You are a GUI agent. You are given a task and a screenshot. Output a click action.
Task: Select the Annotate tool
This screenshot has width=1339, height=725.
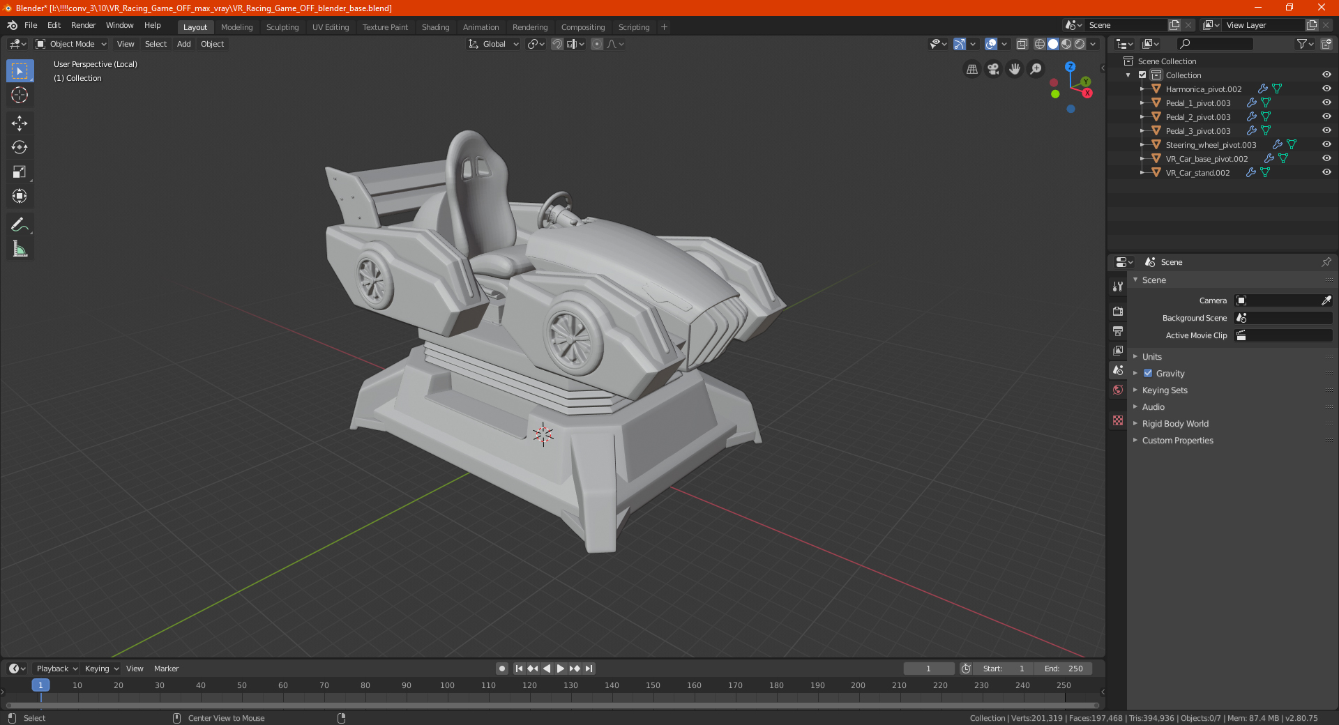tap(20, 224)
